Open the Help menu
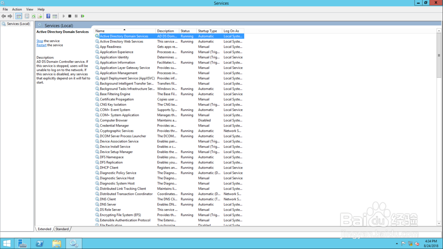The height and width of the screenshot is (249, 443). click(x=41, y=9)
